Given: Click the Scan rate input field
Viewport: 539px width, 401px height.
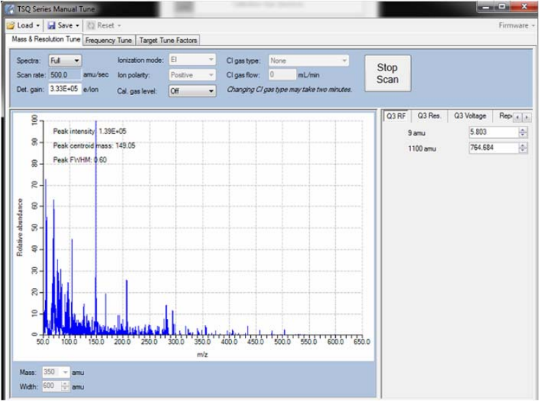Looking at the screenshot, I should (65, 75).
